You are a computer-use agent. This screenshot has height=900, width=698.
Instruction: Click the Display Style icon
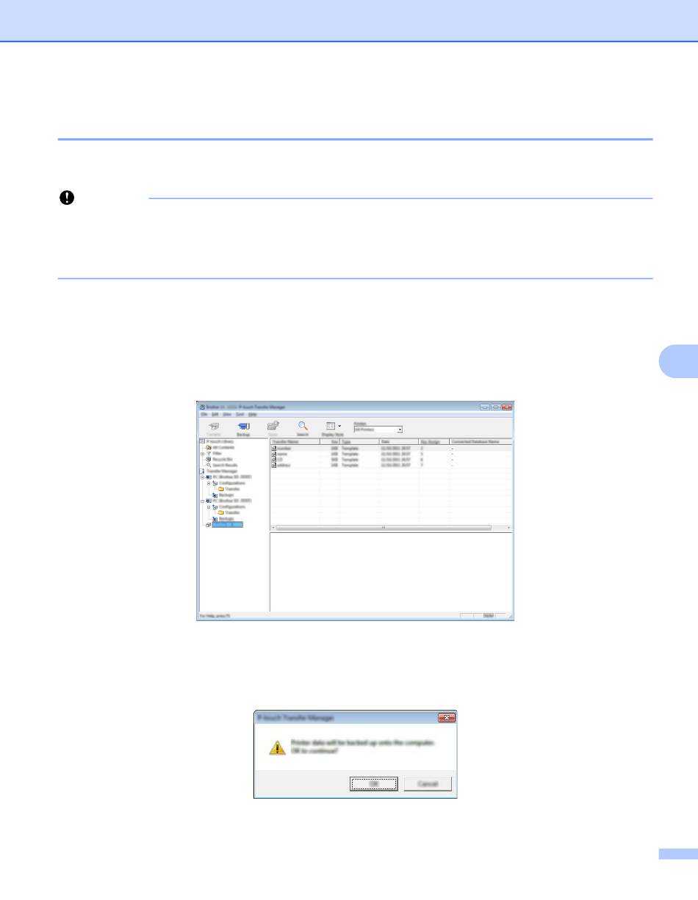pyautogui.click(x=331, y=426)
